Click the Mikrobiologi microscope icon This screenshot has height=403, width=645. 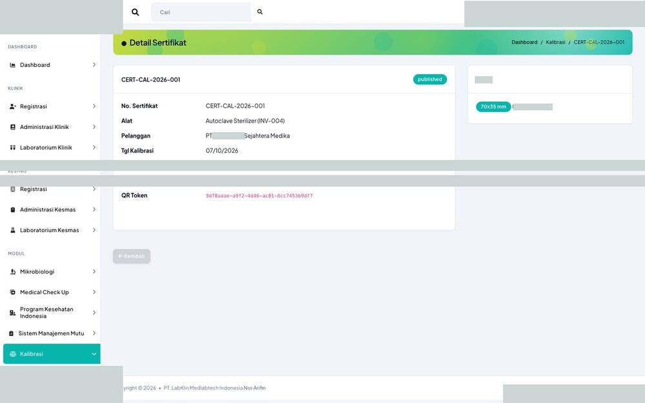(13, 272)
